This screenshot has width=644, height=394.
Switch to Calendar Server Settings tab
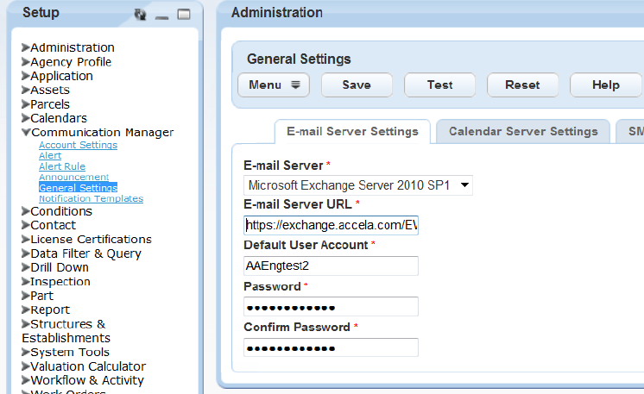[x=523, y=132]
